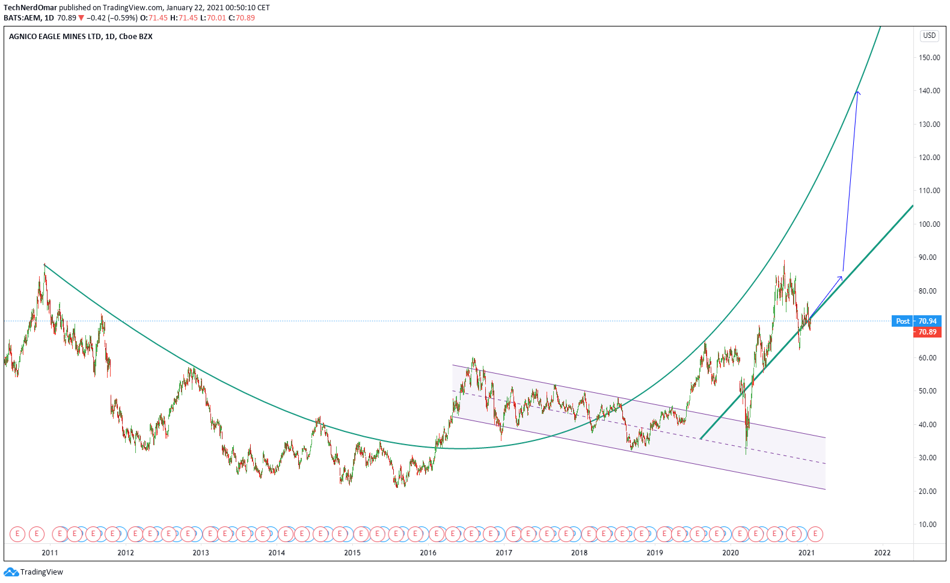Click the 2013 label on time axis
The height and width of the screenshot is (583, 950).
point(201,553)
